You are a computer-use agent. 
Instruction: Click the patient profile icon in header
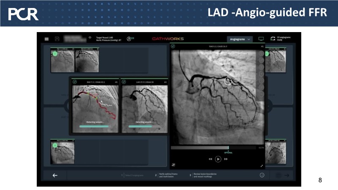pos(131,39)
